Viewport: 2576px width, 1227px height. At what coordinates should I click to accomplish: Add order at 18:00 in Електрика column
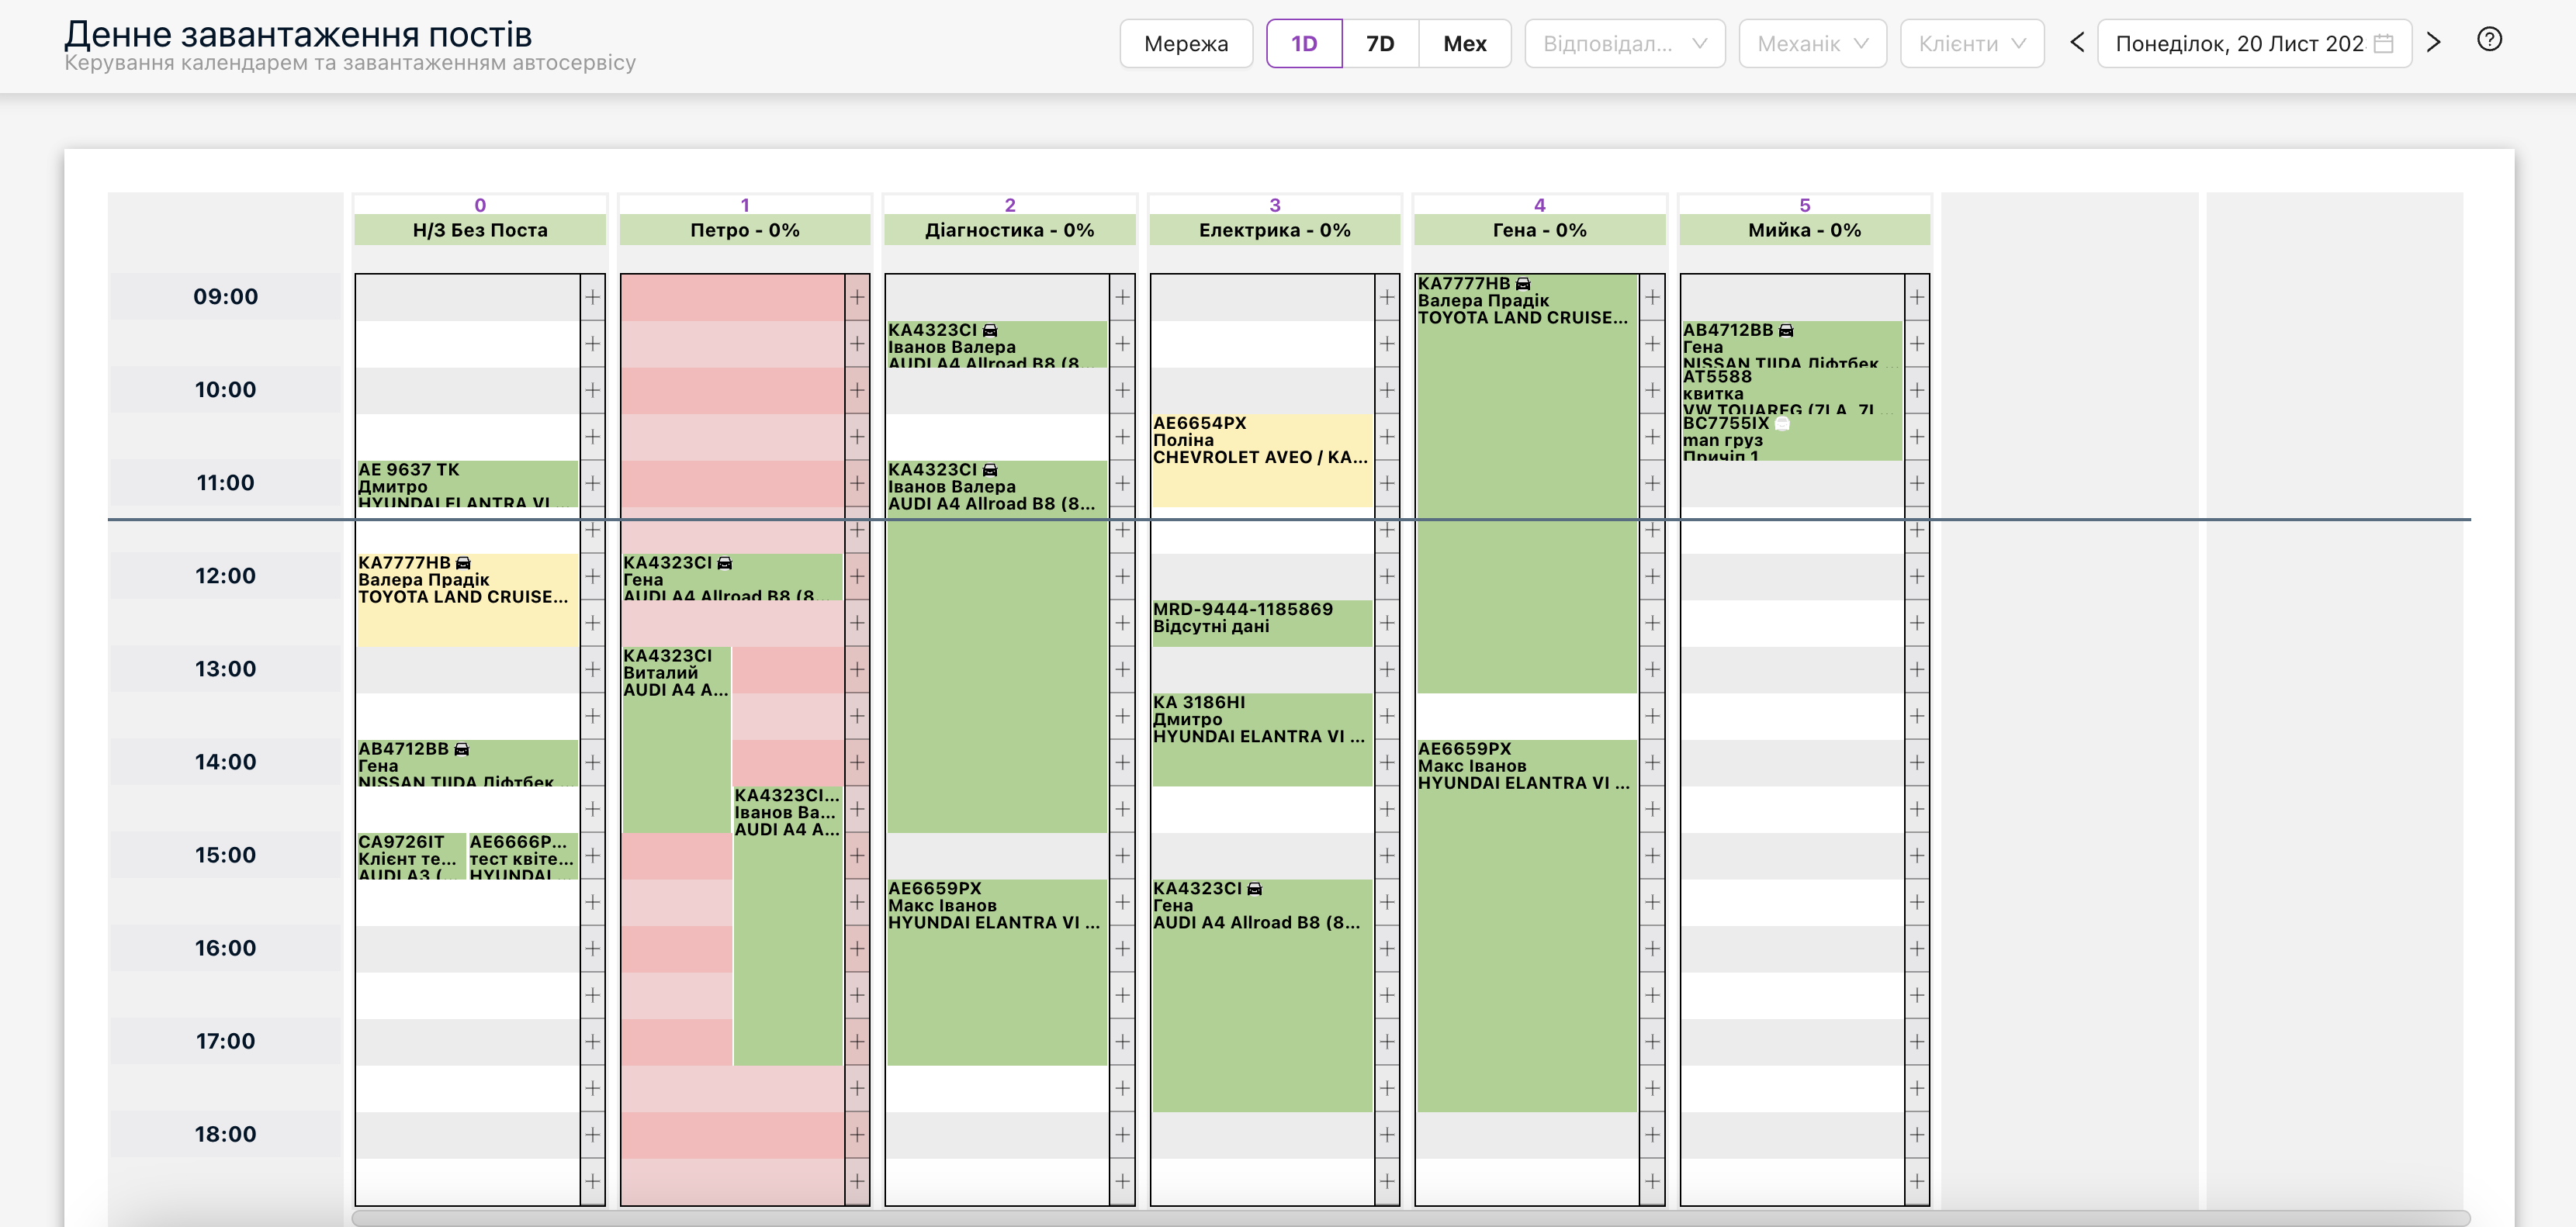click(1387, 1134)
